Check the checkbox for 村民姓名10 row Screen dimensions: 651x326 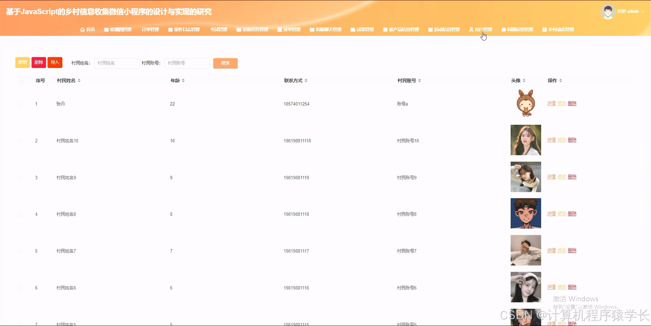point(21,141)
